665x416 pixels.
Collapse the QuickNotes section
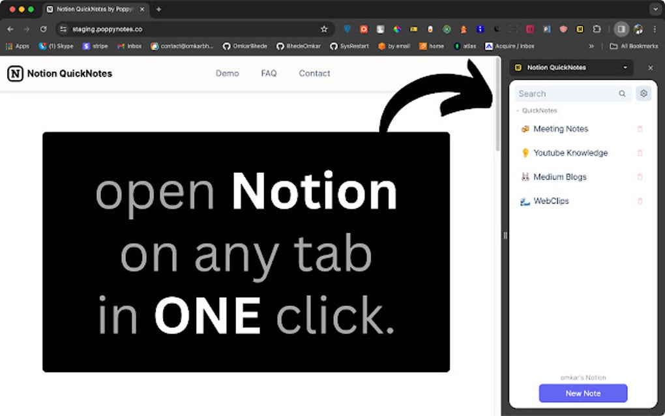(537, 111)
